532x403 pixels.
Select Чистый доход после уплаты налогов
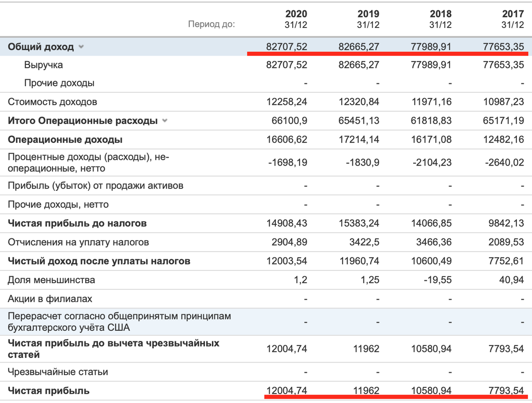pos(99,261)
